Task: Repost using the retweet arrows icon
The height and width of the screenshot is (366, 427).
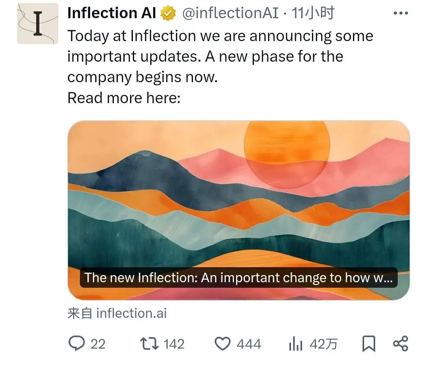Action: coord(150,343)
